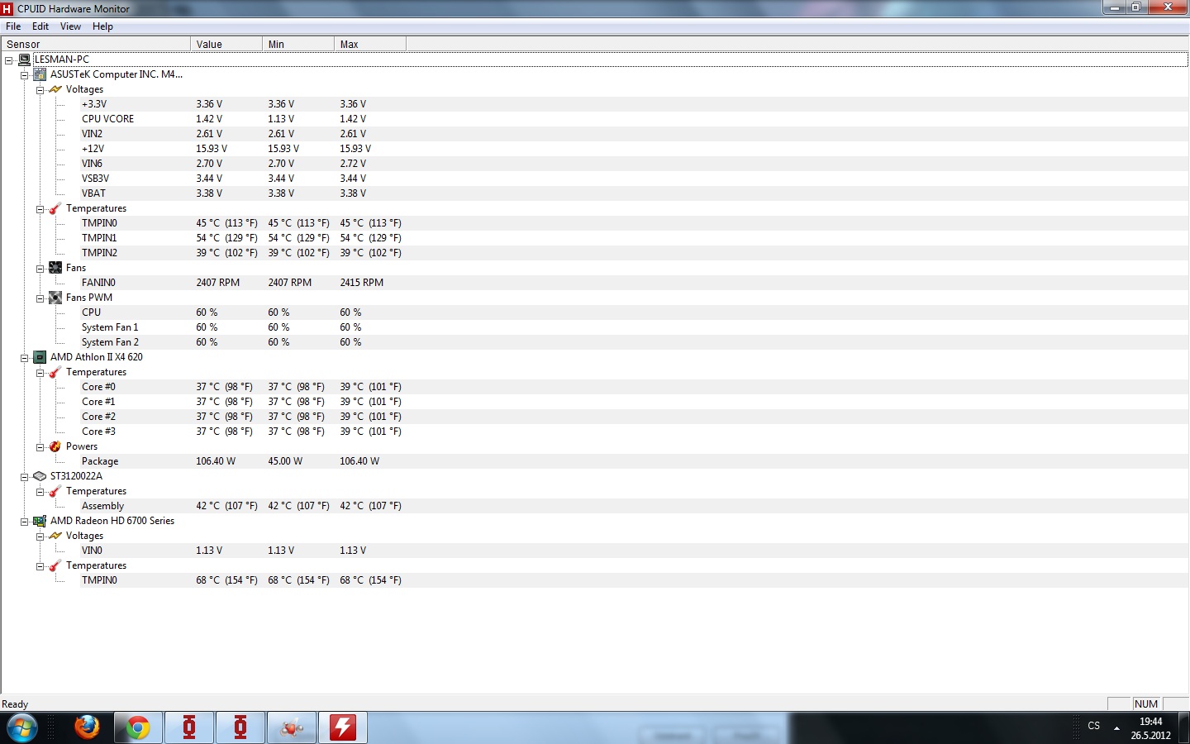This screenshot has width=1190, height=744.
Task: Collapse the motherboard Voltages group
Action: tap(40, 90)
